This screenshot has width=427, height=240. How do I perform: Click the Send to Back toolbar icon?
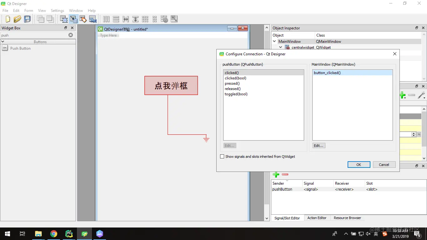click(41, 19)
